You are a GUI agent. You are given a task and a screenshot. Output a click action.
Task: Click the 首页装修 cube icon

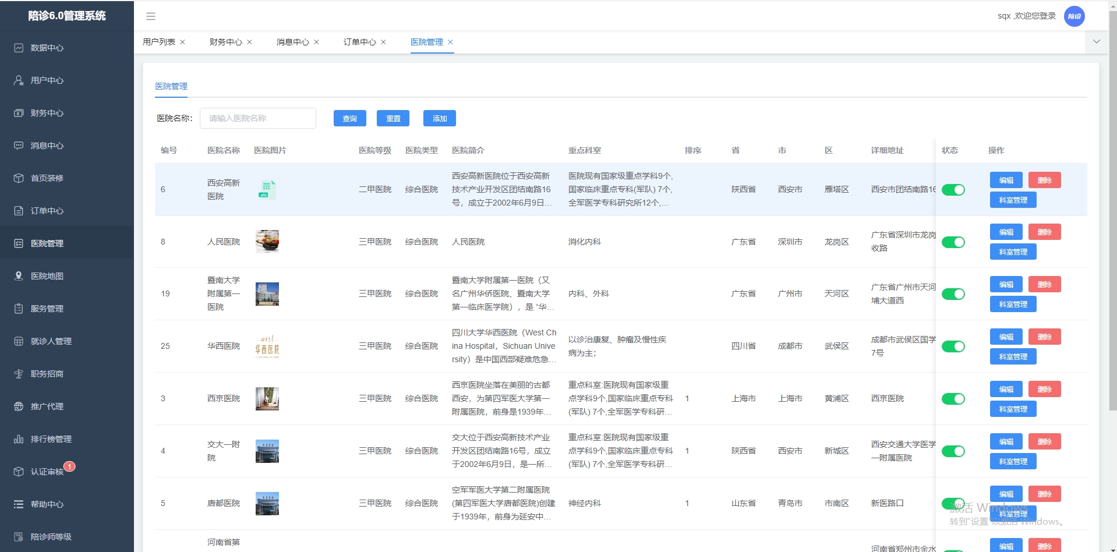pos(19,178)
